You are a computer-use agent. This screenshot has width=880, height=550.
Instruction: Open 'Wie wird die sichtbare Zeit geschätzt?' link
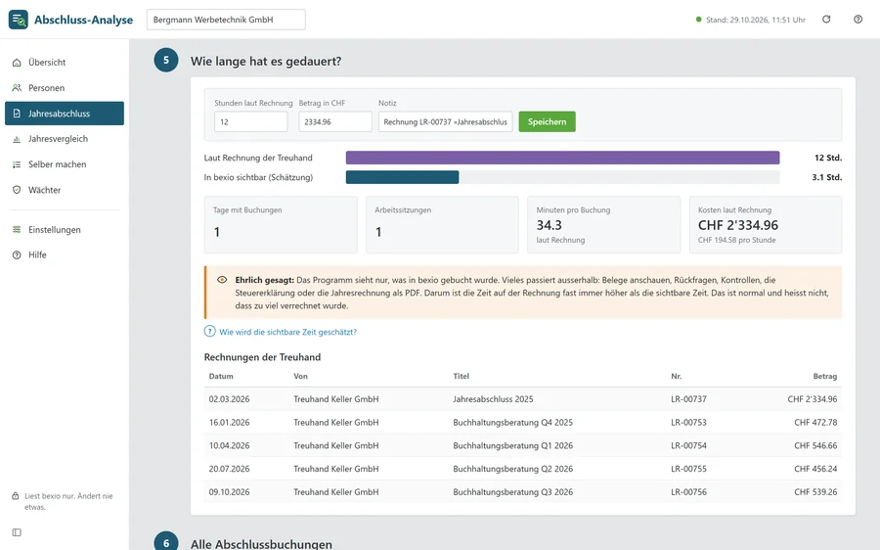pyautogui.click(x=287, y=332)
